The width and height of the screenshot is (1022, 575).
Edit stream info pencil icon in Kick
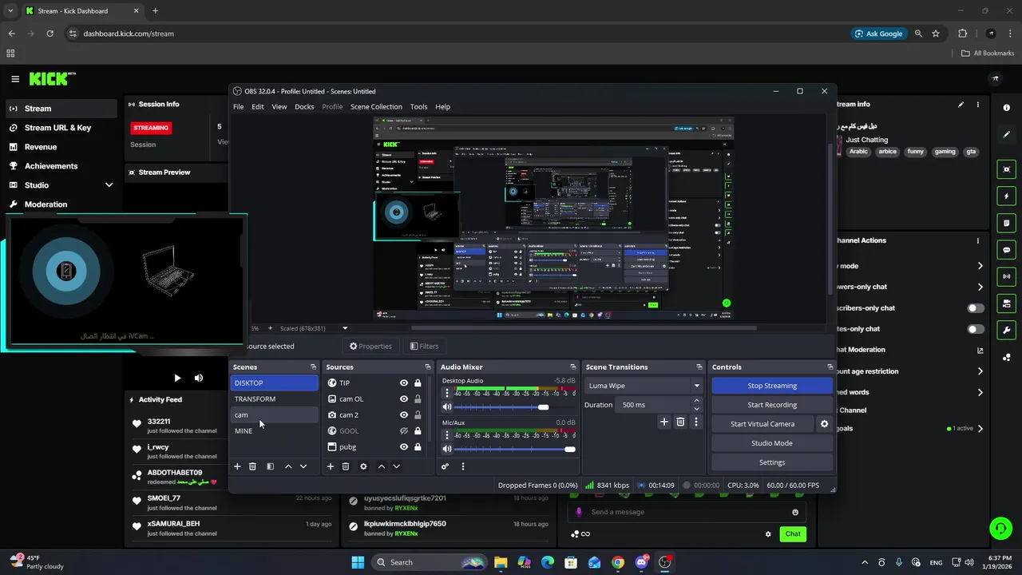[x=961, y=104]
